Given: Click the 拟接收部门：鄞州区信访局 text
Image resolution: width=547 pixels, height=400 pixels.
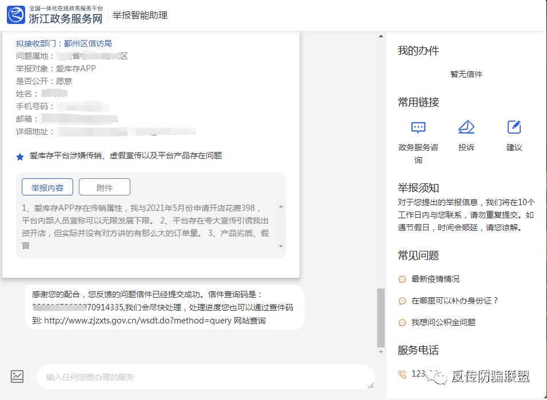Looking at the screenshot, I should pos(64,43).
